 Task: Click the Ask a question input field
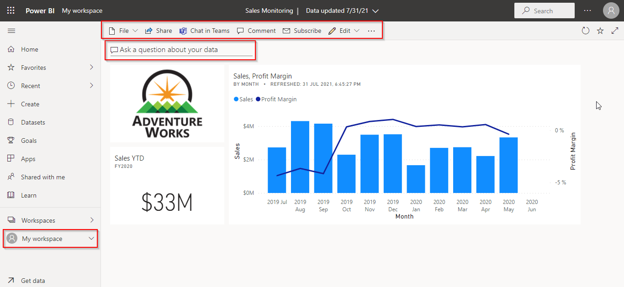[183, 50]
